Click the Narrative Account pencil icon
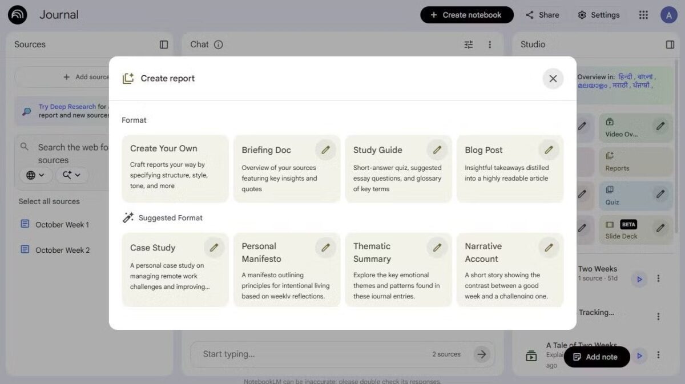Image resolution: width=685 pixels, height=384 pixels. [549, 248]
